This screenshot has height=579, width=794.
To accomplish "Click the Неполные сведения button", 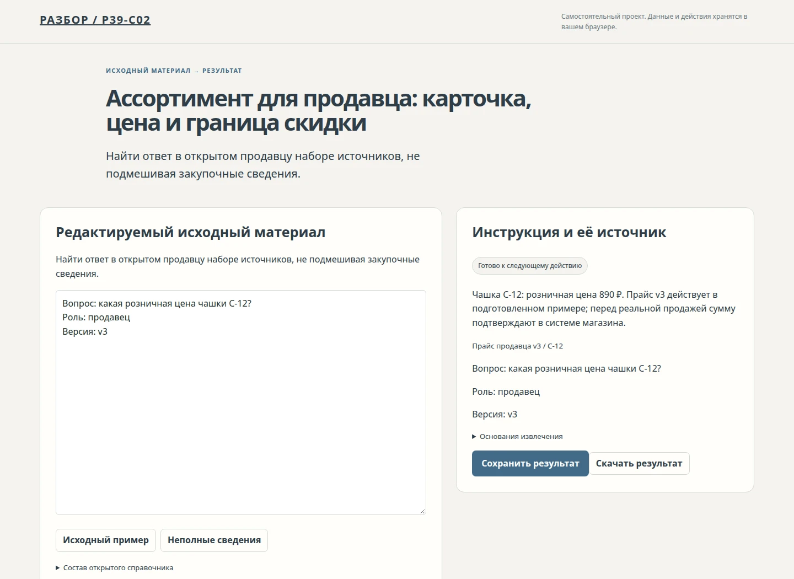I will point(214,540).
